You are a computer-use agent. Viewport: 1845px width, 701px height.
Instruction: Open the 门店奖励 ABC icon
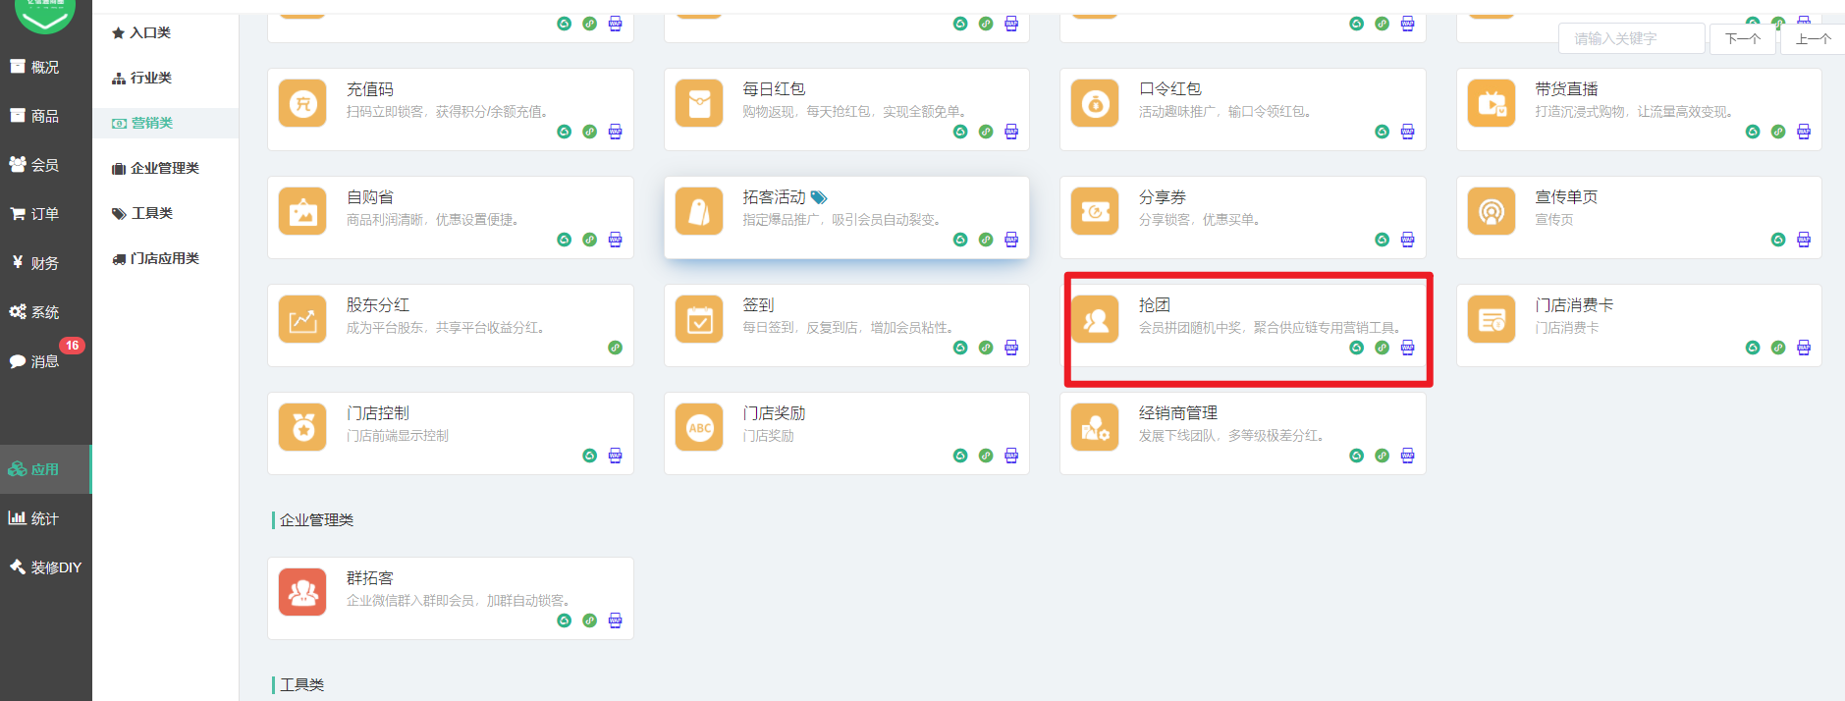point(699,427)
